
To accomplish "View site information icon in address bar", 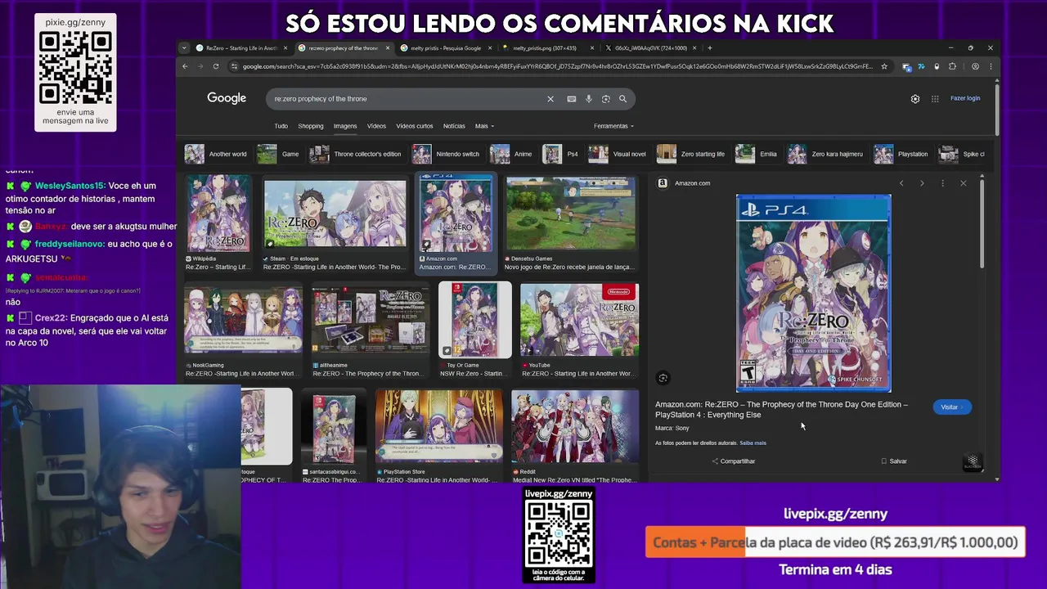I will click(x=234, y=66).
